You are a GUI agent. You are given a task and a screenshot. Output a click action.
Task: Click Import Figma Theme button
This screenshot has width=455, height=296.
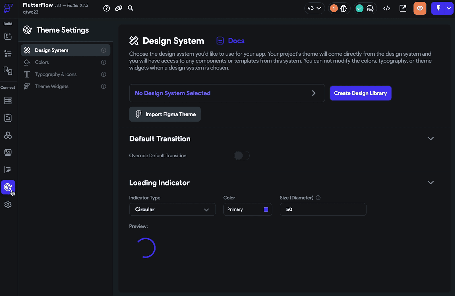(x=165, y=114)
